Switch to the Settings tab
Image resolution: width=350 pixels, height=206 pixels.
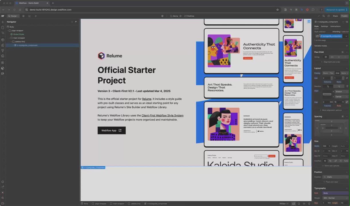[325, 26]
